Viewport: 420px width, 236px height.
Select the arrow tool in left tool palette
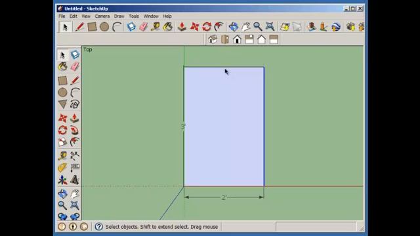pos(63,55)
